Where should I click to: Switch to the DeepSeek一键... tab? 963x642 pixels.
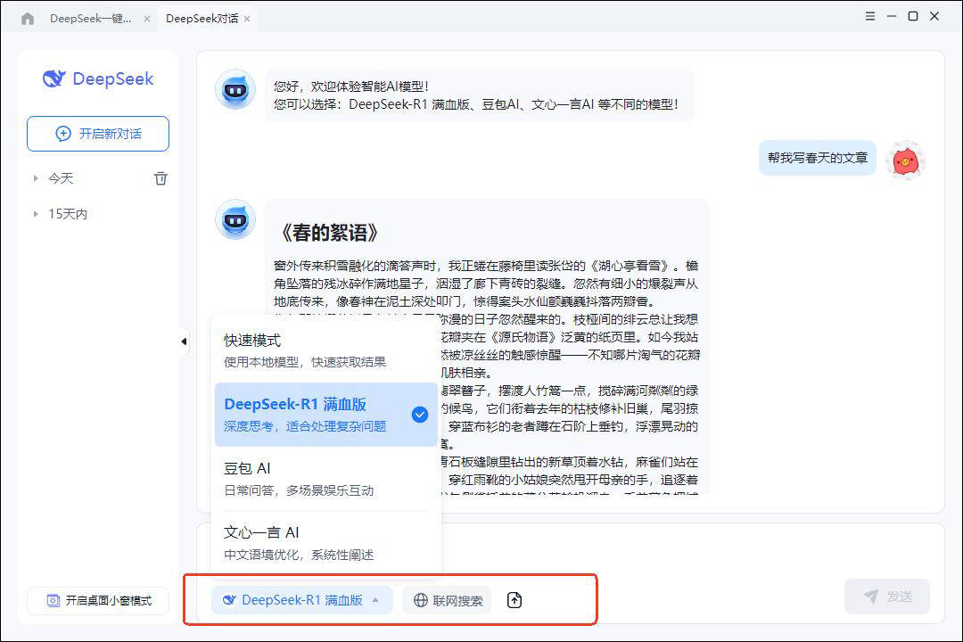[90, 19]
